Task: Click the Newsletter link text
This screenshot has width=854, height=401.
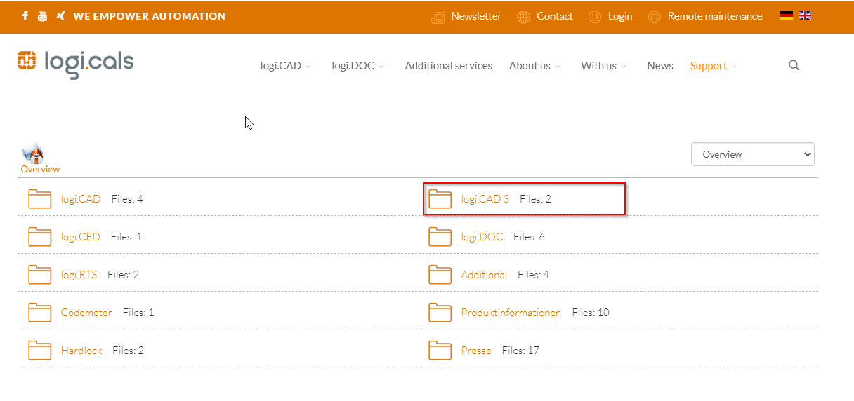Action: tap(476, 16)
